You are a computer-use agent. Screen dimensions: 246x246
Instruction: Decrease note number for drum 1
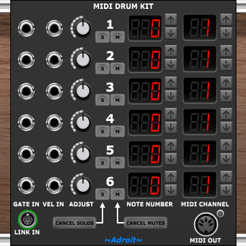(x=171, y=33)
